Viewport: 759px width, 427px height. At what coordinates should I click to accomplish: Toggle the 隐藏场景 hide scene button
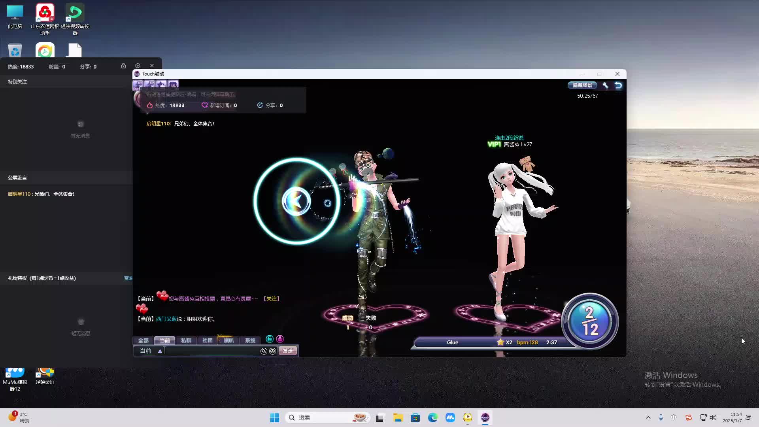(x=582, y=85)
